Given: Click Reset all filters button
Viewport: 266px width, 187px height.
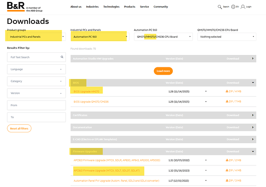Looking at the screenshot, I should (x=19, y=129).
